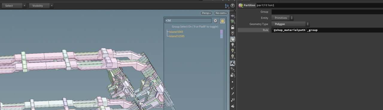The width and height of the screenshot is (383, 110).
Task: Click the Group parameter input field
Action: (x=327, y=12)
